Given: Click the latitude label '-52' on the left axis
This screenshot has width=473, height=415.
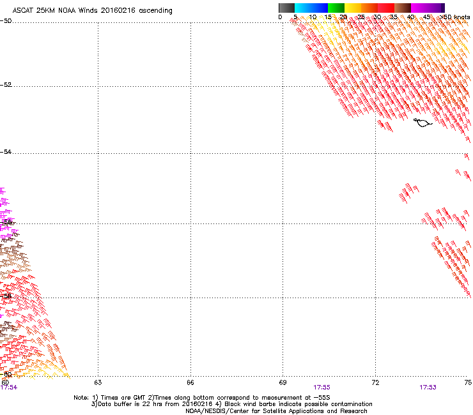Looking at the screenshot, I should coord(6,85).
